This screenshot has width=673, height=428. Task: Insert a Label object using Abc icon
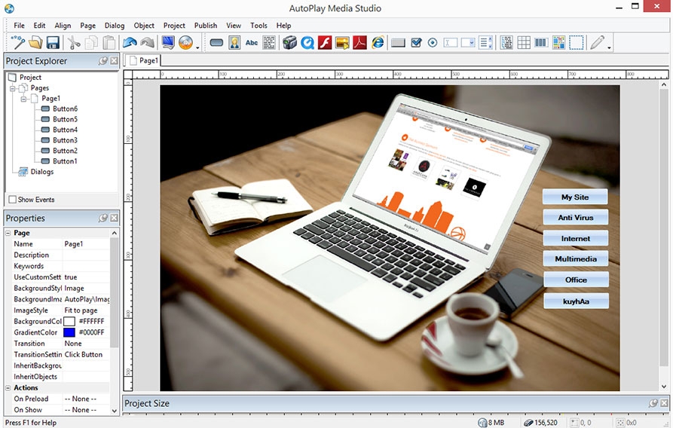[x=252, y=43]
